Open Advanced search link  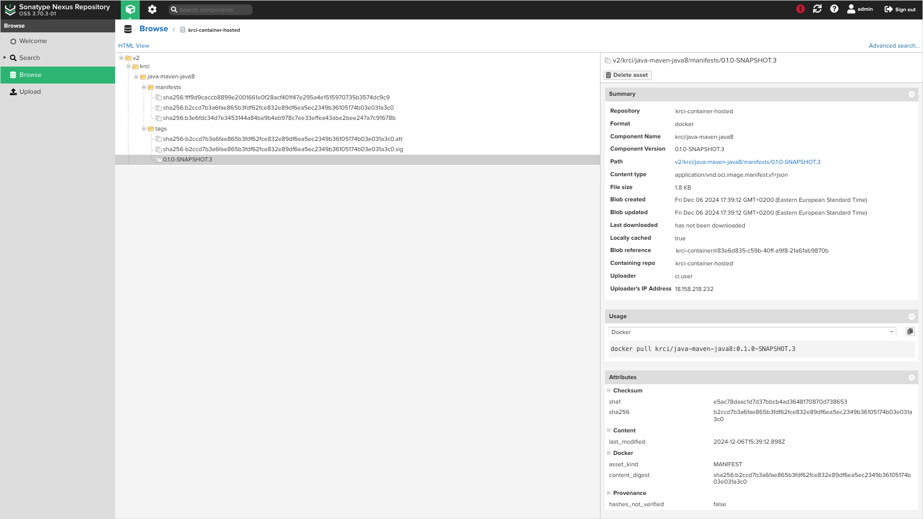coord(893,46)
